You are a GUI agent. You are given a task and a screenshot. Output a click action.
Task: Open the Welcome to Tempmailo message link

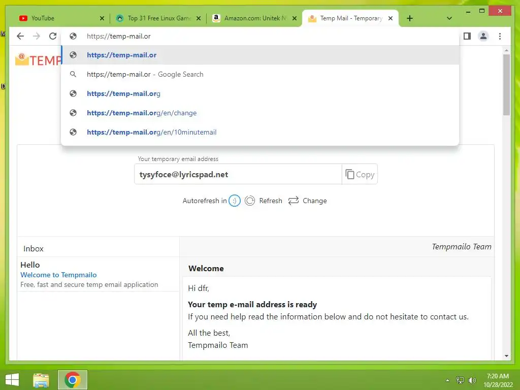[x=58, y=275]
